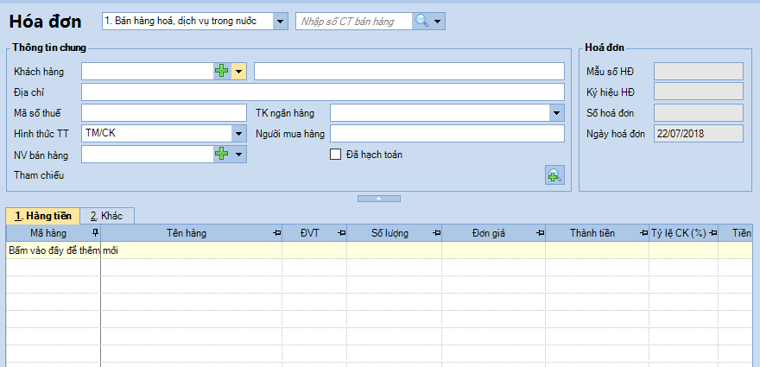Switch to the 2. Khác tab
This screenshot has width=760, height=367.
pyautogui.click(x=106, y=216)
